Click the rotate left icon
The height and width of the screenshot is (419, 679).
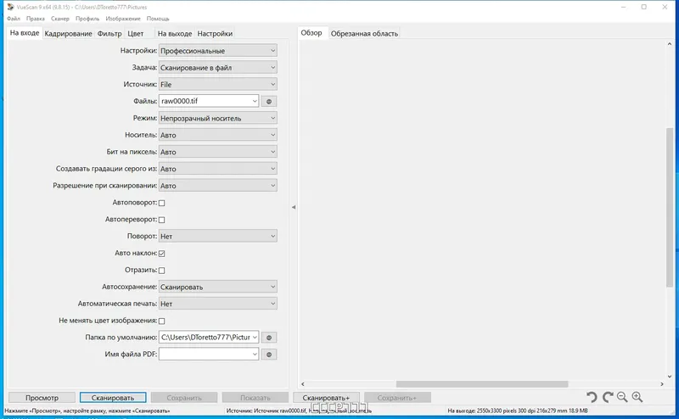click(592, 397)
